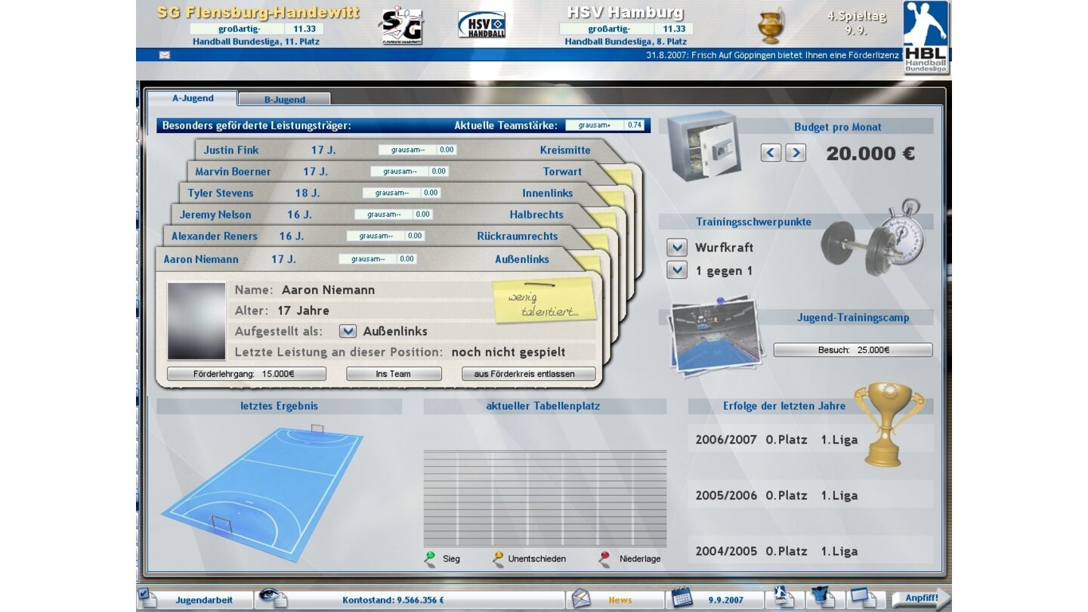Click the 9.9.2007 date in bottom bar
The height and width of the screenshot is (612, 1088).
(725, 600)
